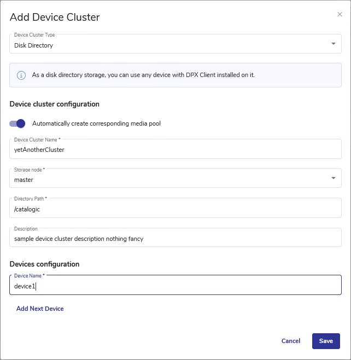Select the Description text field
The width and height of the screenshot is (351, 360).
point(175,238)
